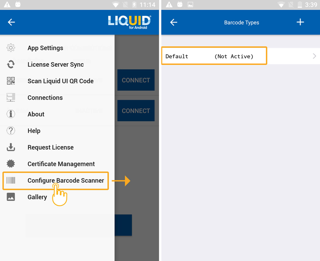The height and width of the screenshot is (261, 320).
Task: Open the License Server Sync menu entry
Action: 56,65
